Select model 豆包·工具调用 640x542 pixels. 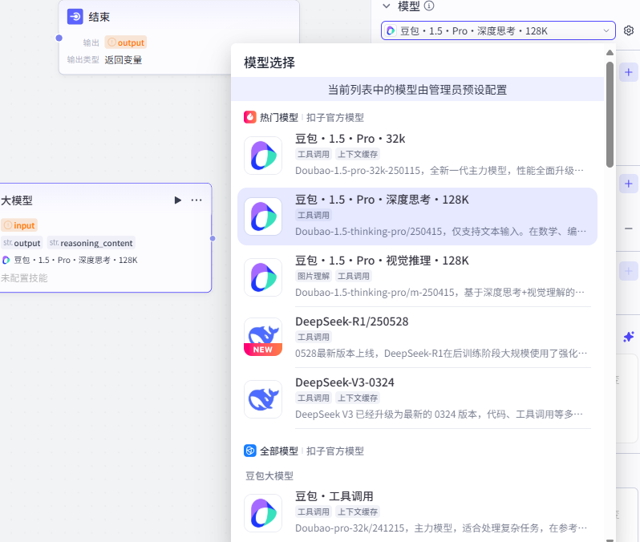coord(417,512)
